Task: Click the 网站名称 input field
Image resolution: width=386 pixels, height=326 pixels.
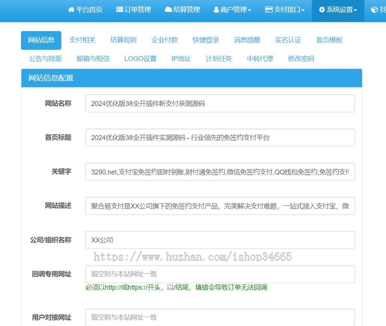Action: 220,103
